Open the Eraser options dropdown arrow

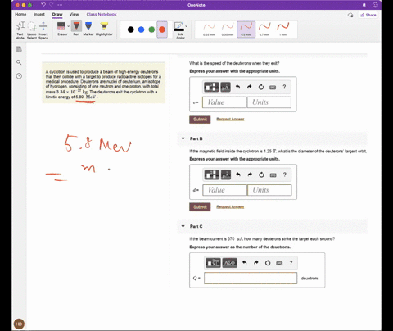[68, 26]
